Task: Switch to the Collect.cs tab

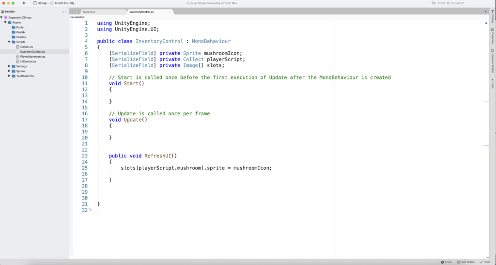Action: point(90,11)
